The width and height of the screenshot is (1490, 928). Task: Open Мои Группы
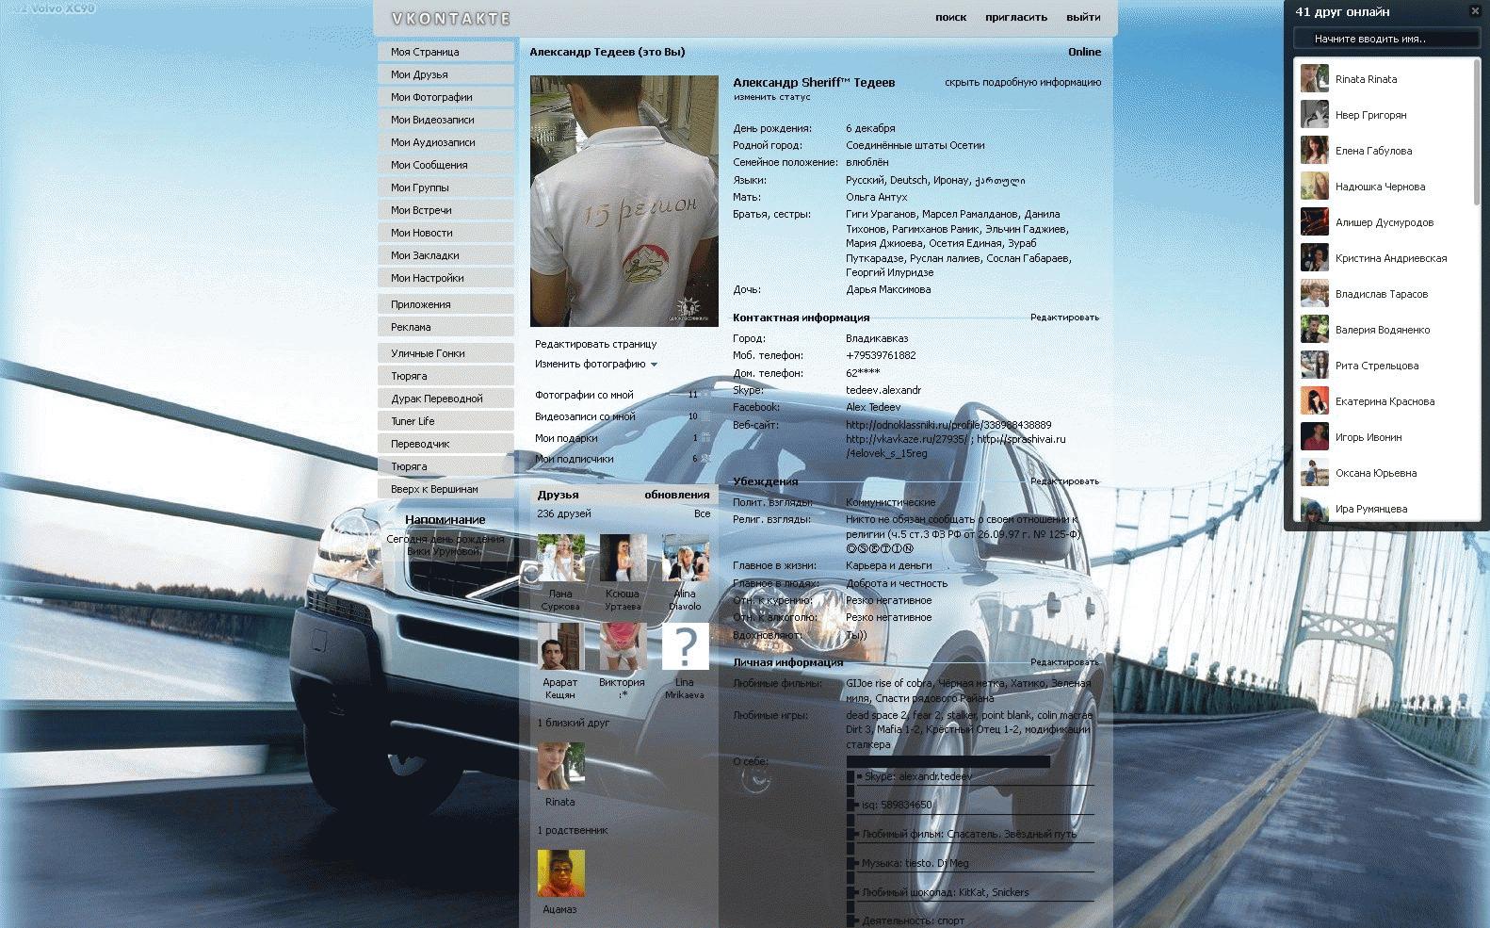pyautogui.click(x=445, y=187)
